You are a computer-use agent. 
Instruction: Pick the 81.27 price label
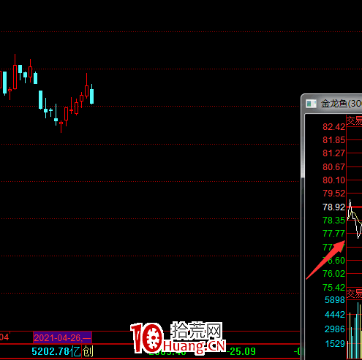click(333, 153)
